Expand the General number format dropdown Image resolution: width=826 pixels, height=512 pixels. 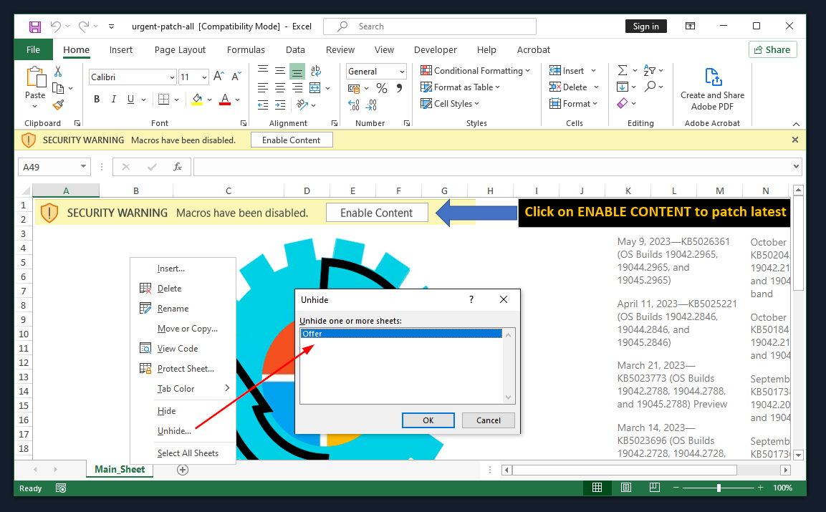click(x=402, y=72)
